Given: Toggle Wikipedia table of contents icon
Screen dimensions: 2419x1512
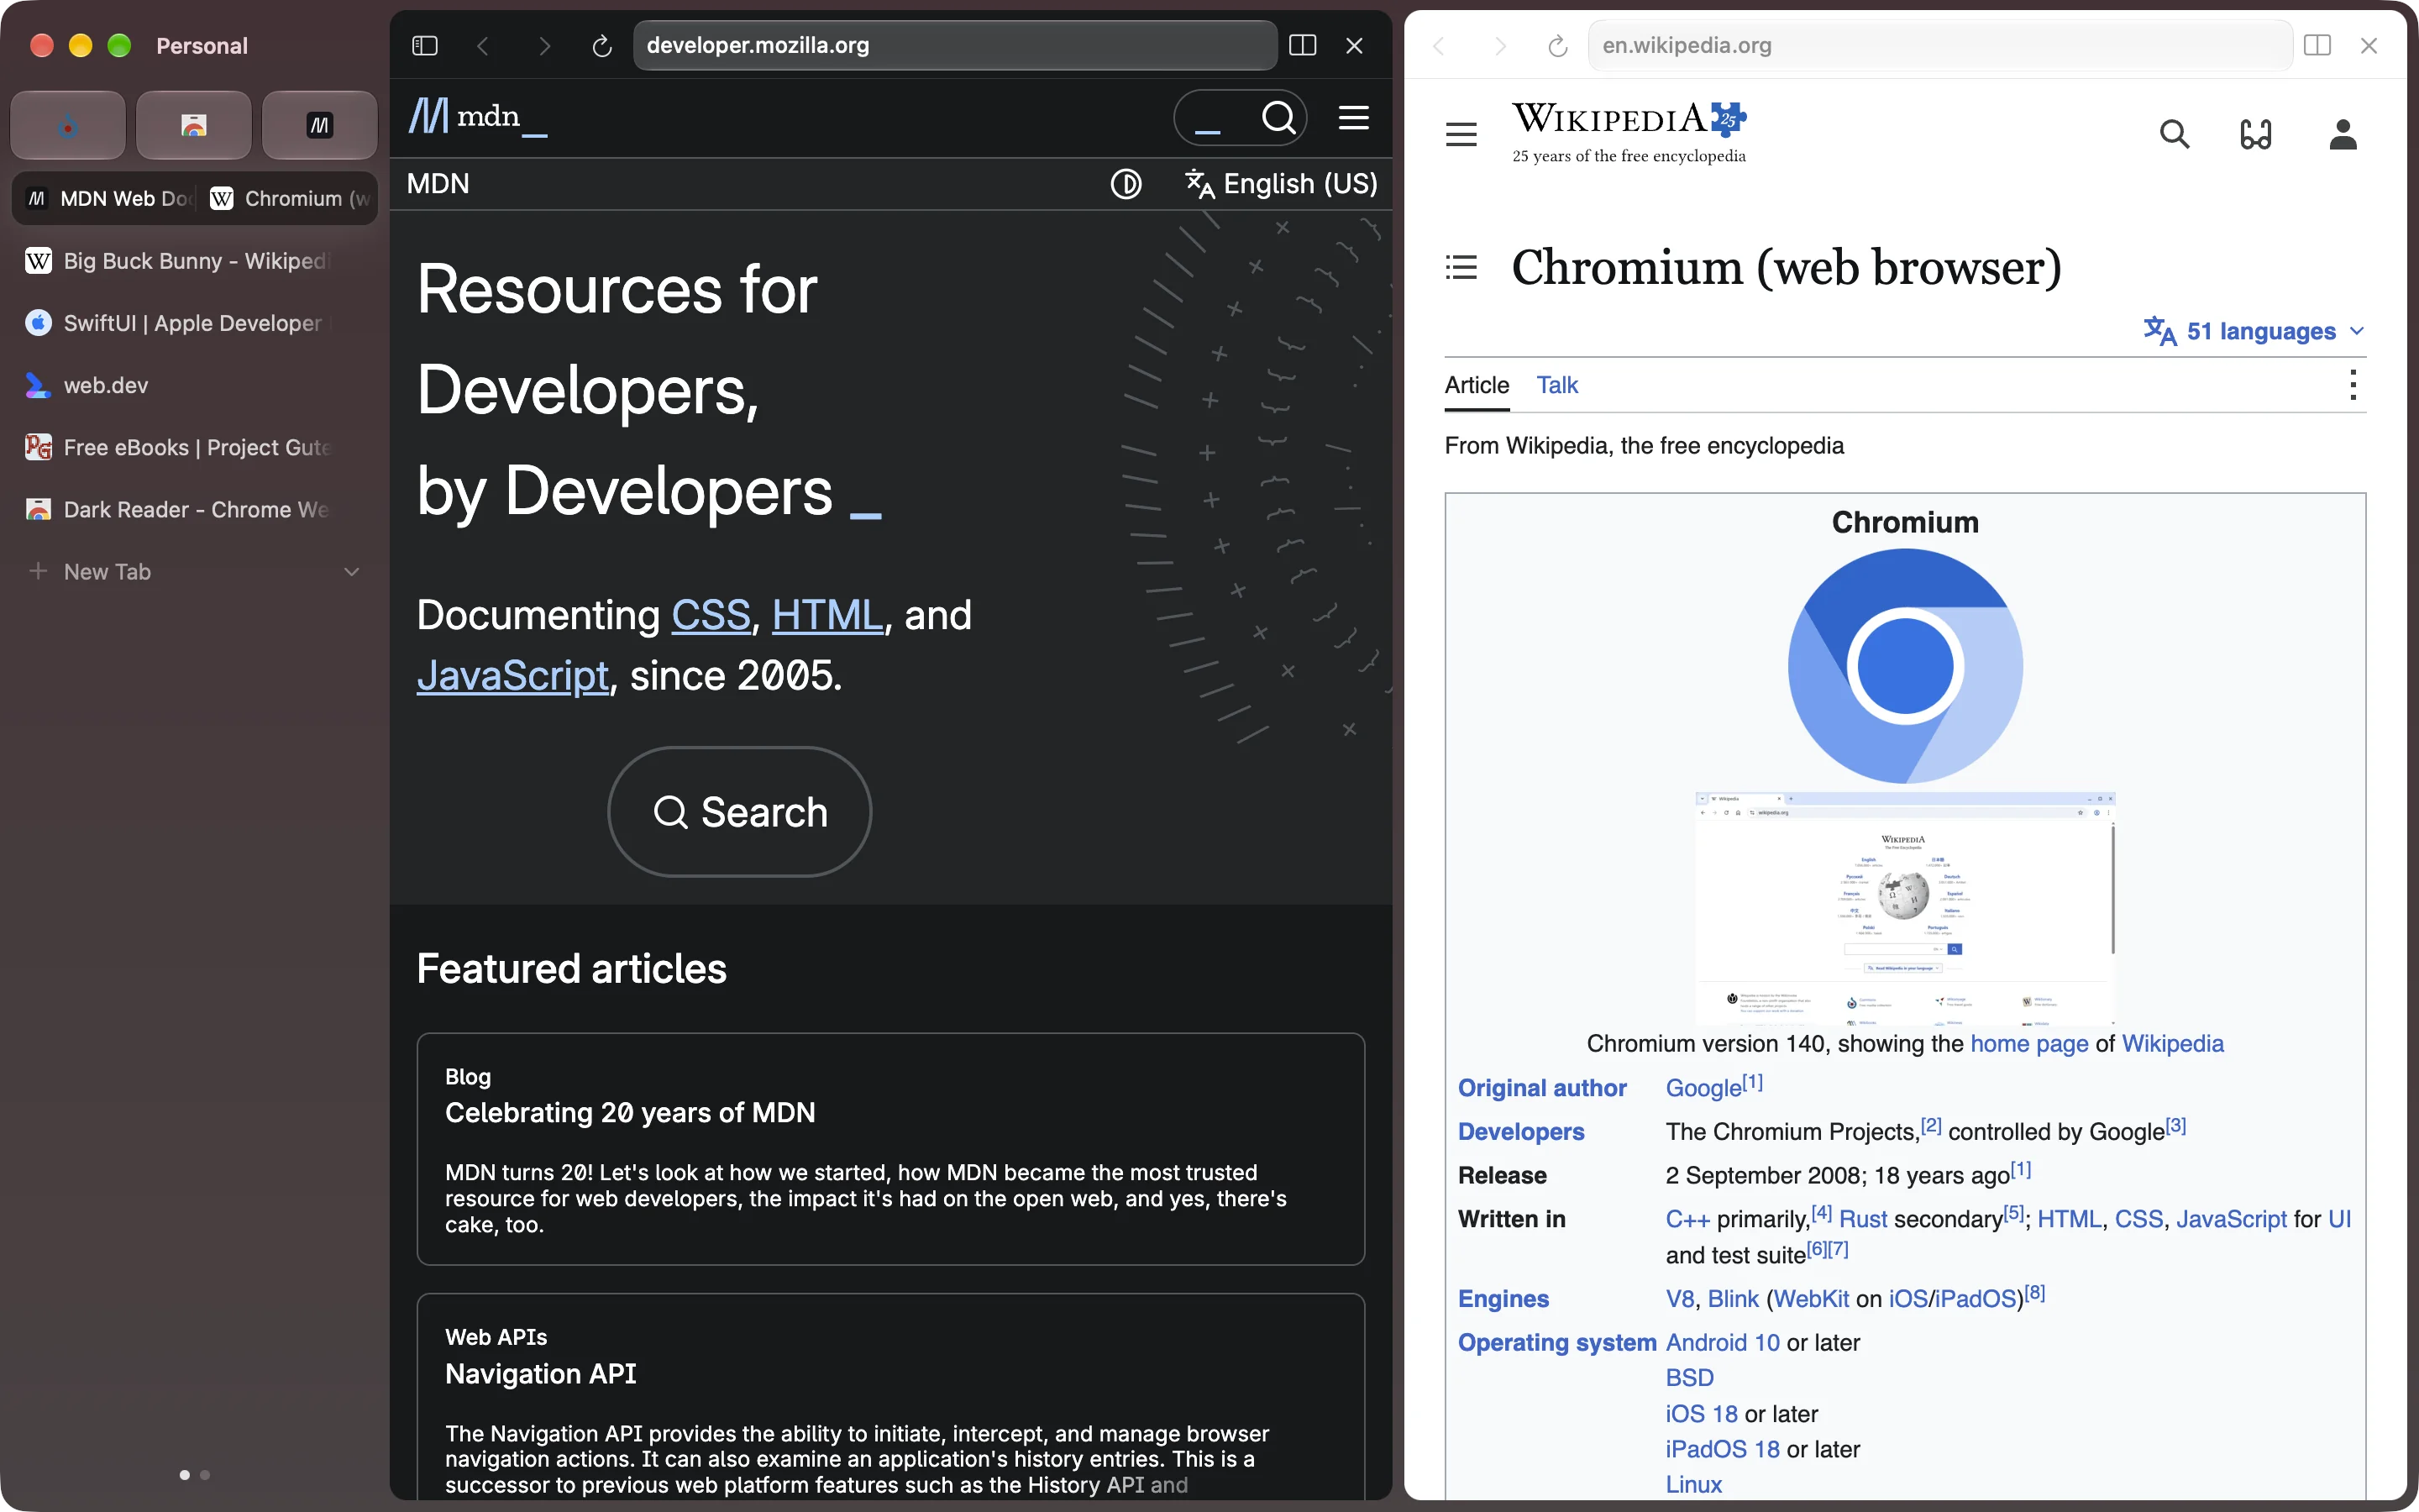Looking at the screenshot, I should pos(1461,267).
